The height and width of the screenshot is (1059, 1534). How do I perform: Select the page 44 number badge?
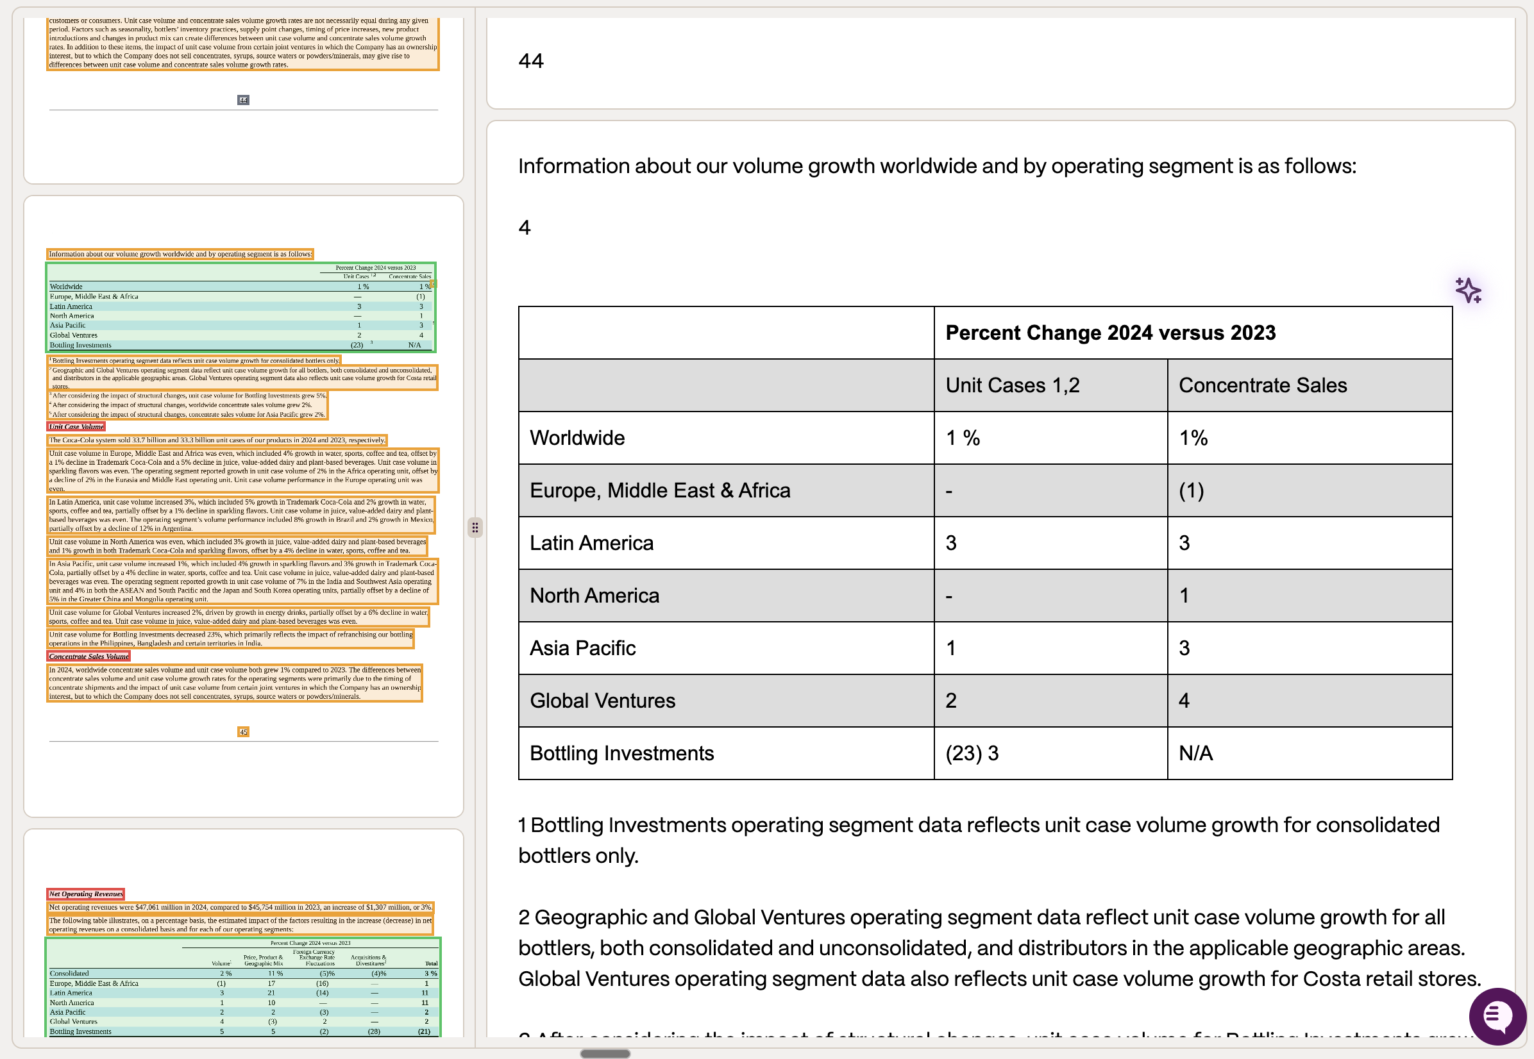[x=243, y=100]
